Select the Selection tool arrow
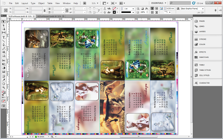Image resolution: width=223 pixels, height=139 pixels. point(4,21)
